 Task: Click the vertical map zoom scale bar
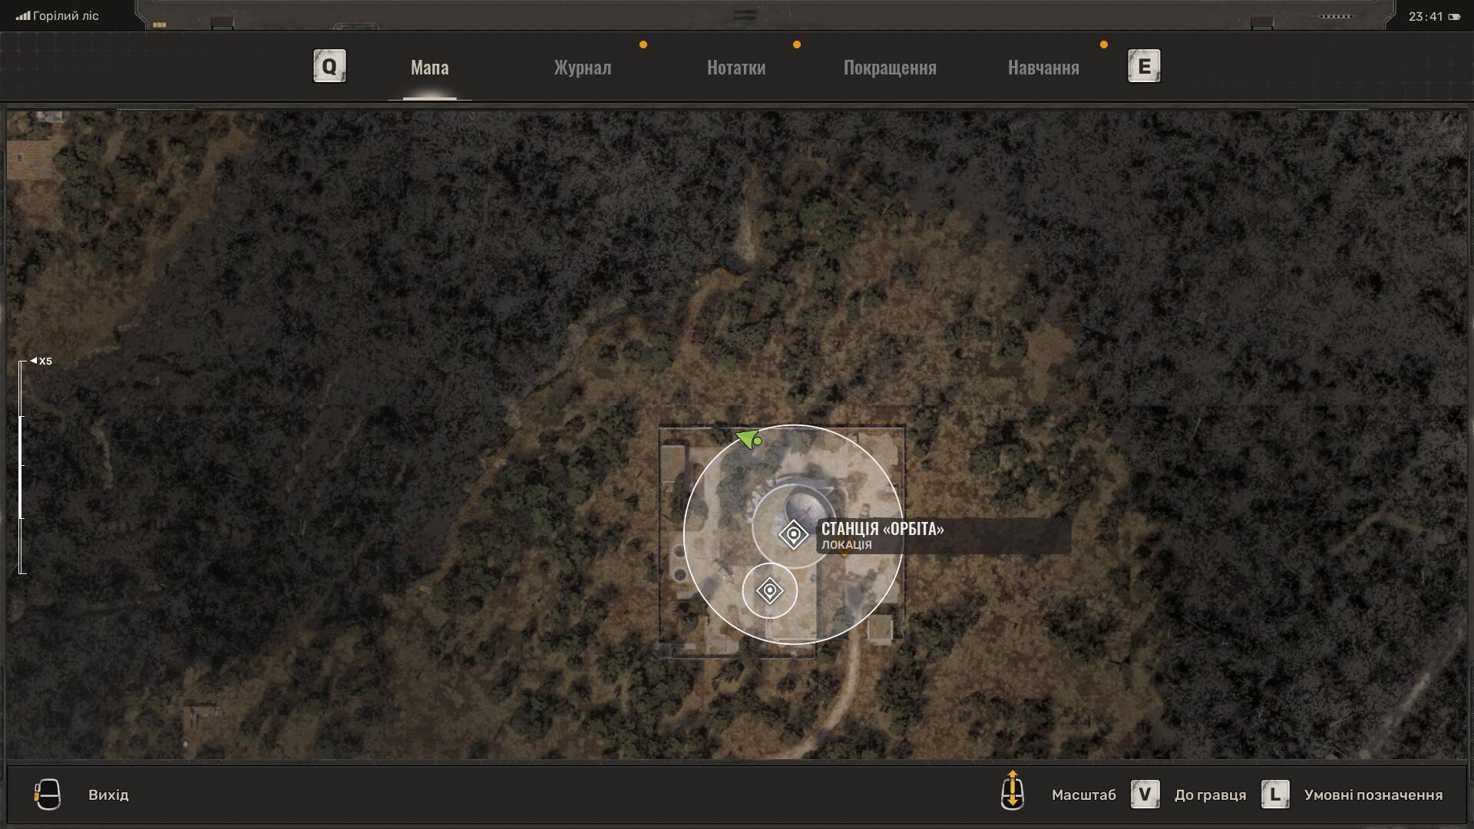[22, 467]
